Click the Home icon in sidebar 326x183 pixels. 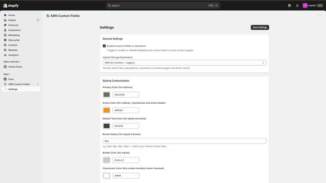(x=5, y=15)
